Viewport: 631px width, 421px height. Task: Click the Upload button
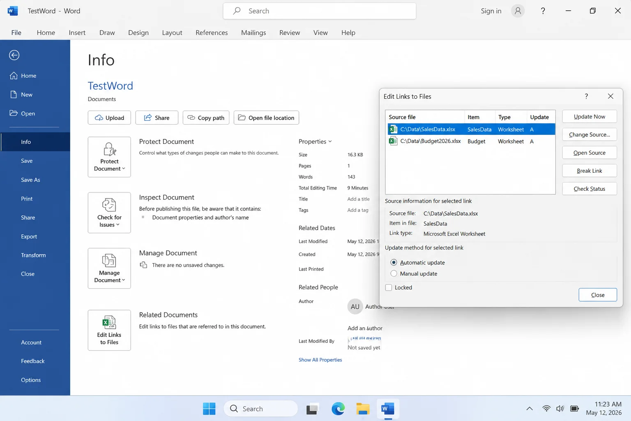109,118
